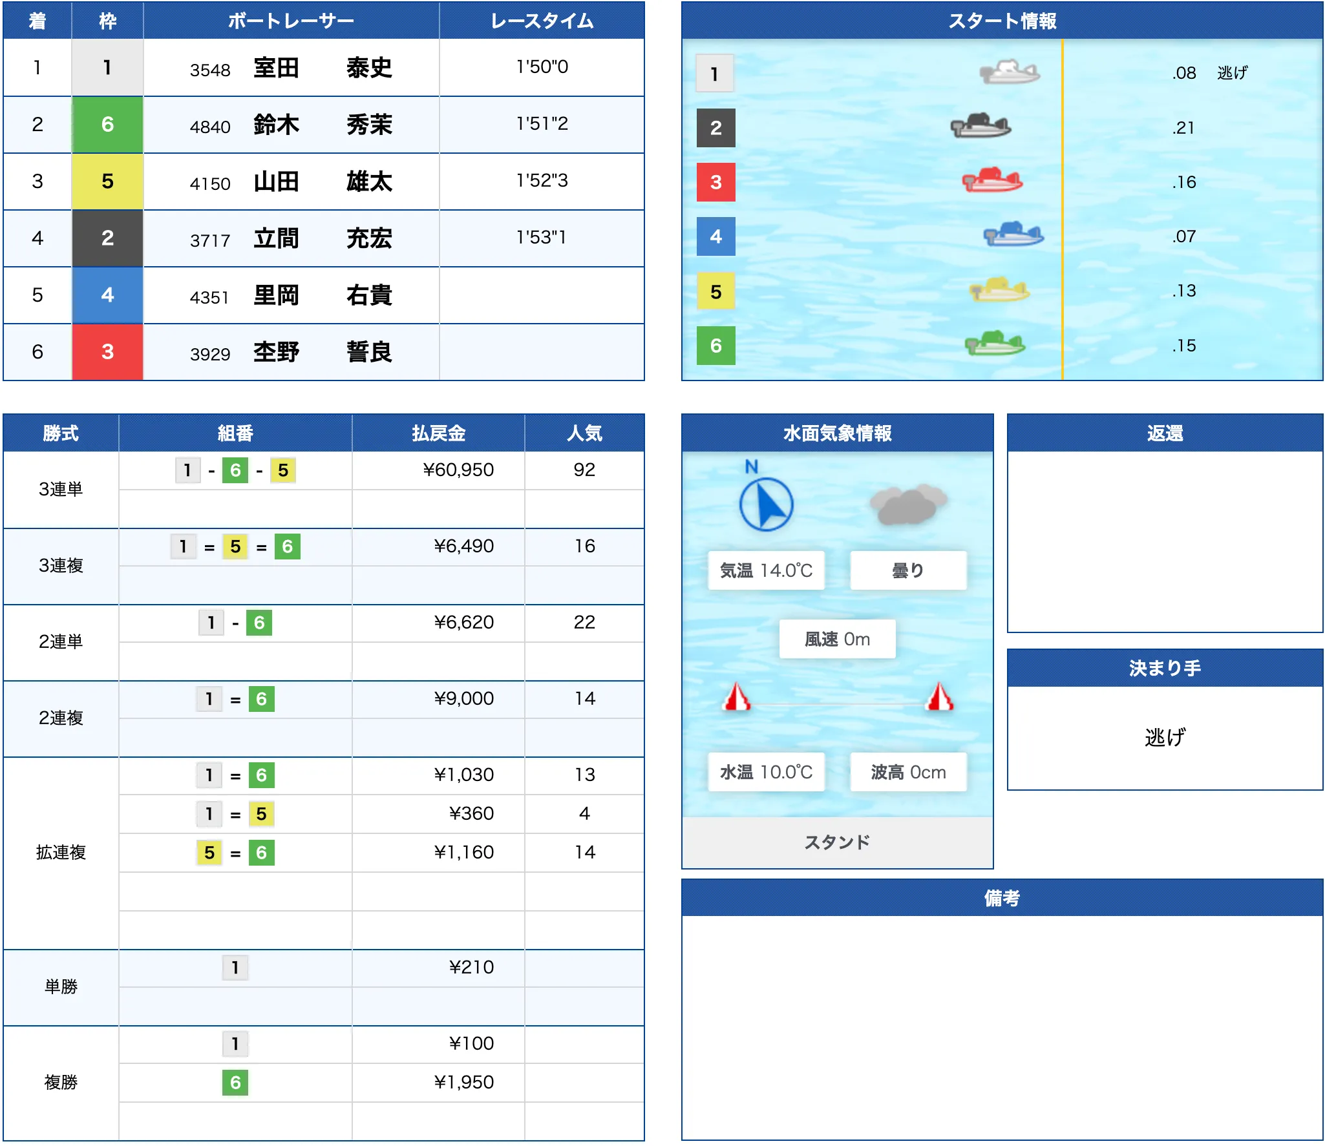Click popularity rank 92 for 3連単
Viewport: 1325px width, 1146px height.
pyautogui.click(x=584, y=470)
